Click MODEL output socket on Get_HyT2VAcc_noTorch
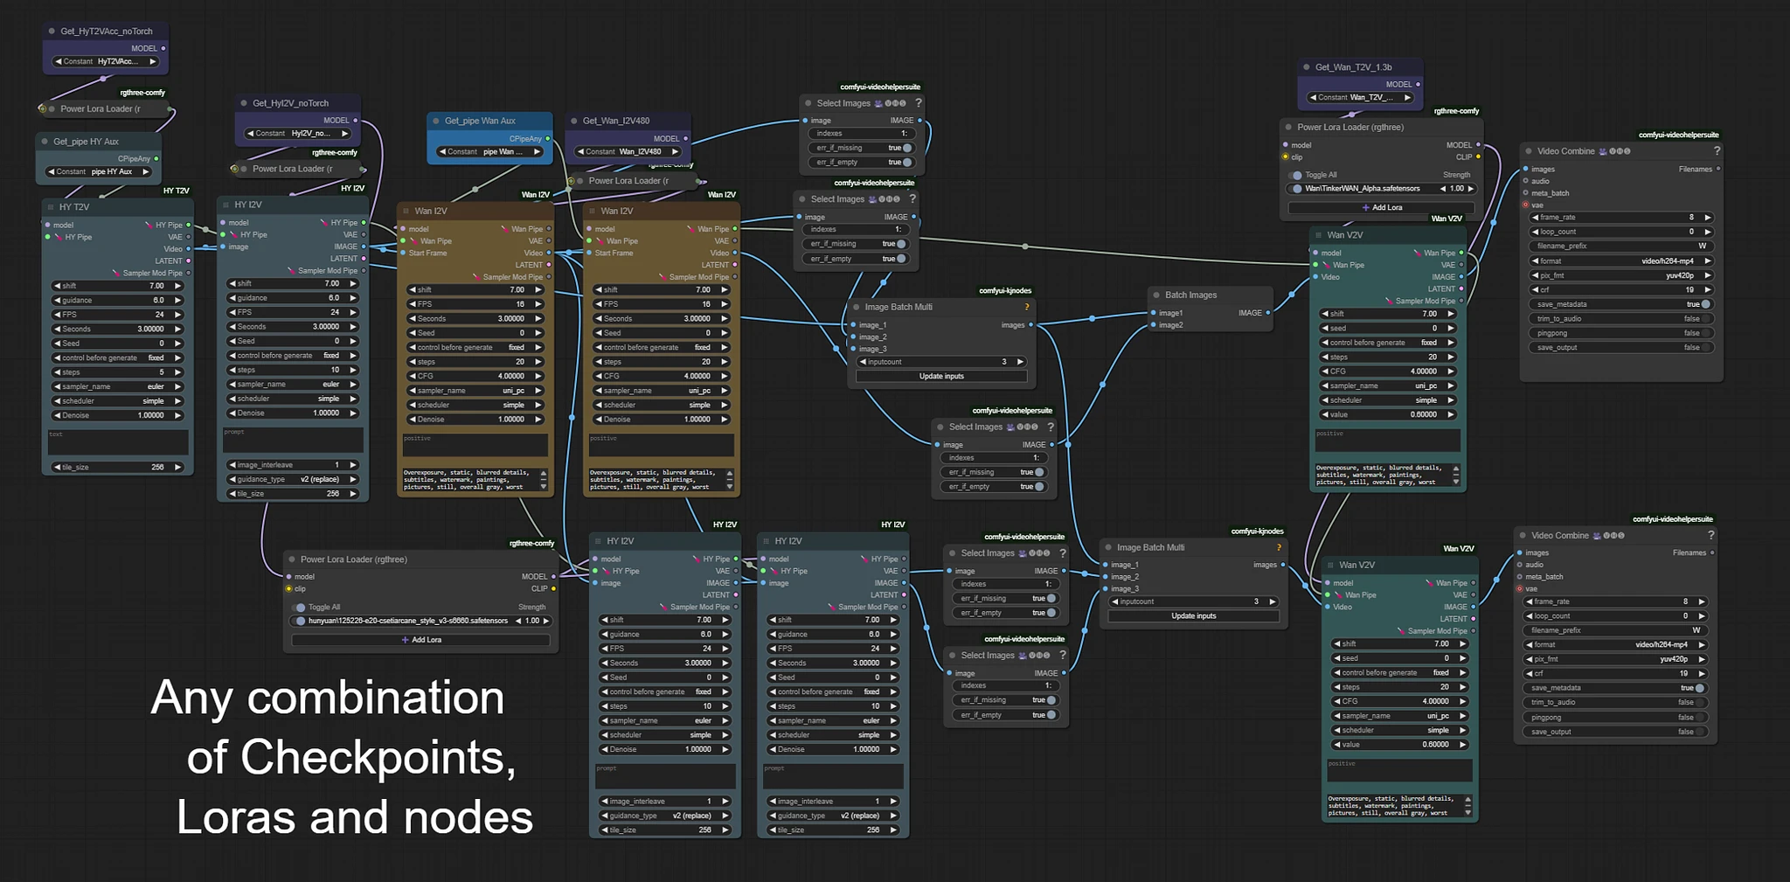The height and width of the screenshot is (882, 1790). coord(163,49)
